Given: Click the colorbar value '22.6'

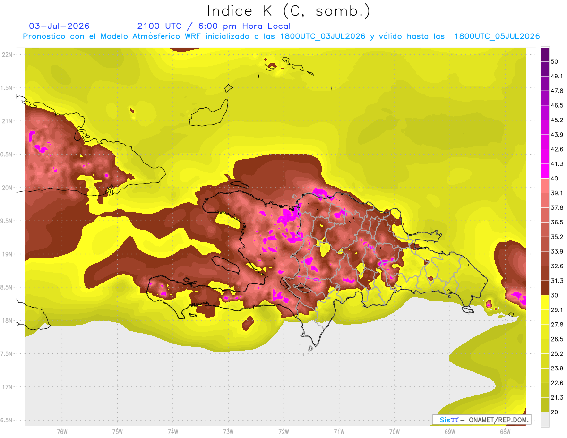Looking at the screenshot, I should 557,383.
